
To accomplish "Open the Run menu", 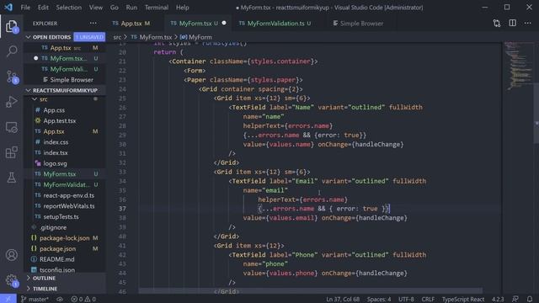I will [x=131, y=8].
